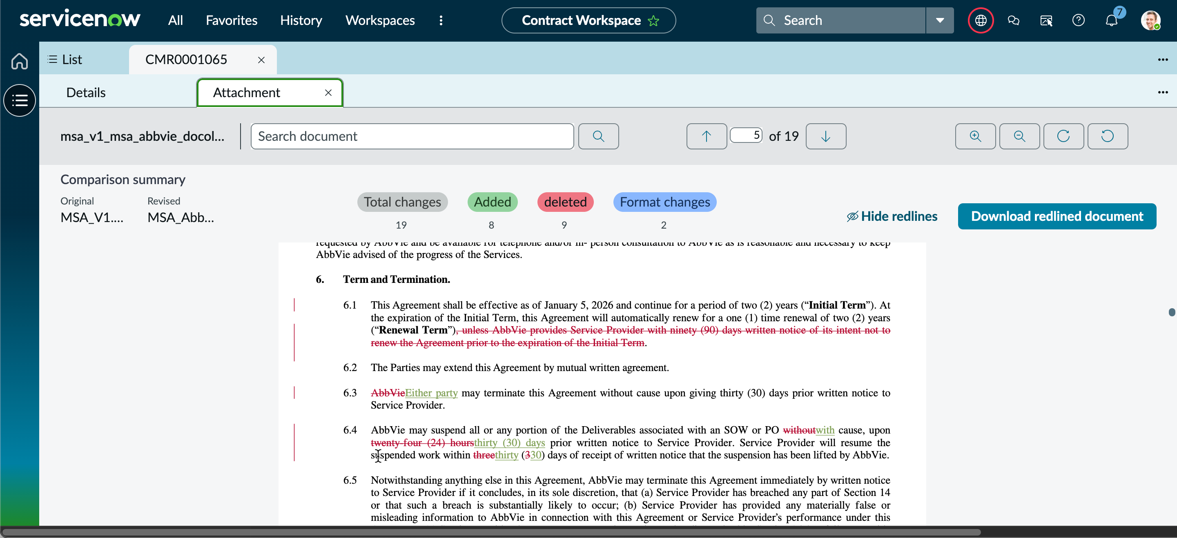The width and height of the screenshot is (1177, 538).
Task: Click the inserted text "thirty (30) days"
Action: 509,442
